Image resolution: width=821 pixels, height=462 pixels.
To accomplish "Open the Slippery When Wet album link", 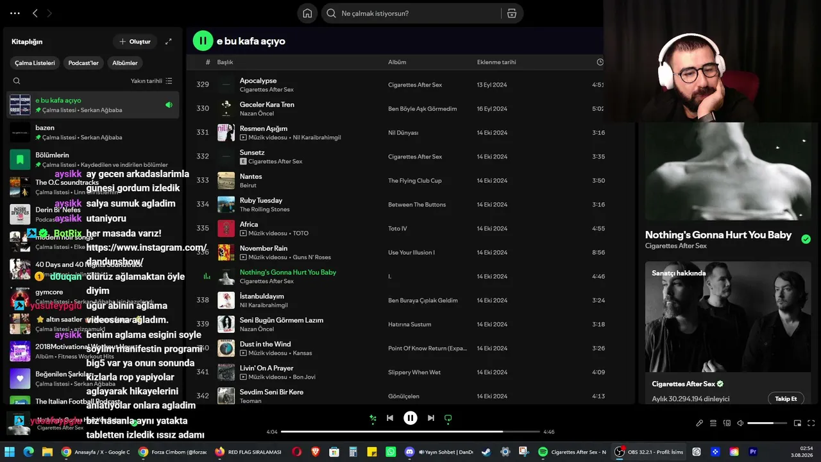I will coord(414,372).
